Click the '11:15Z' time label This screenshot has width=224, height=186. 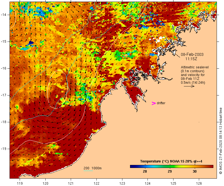[x=191, y=59]
